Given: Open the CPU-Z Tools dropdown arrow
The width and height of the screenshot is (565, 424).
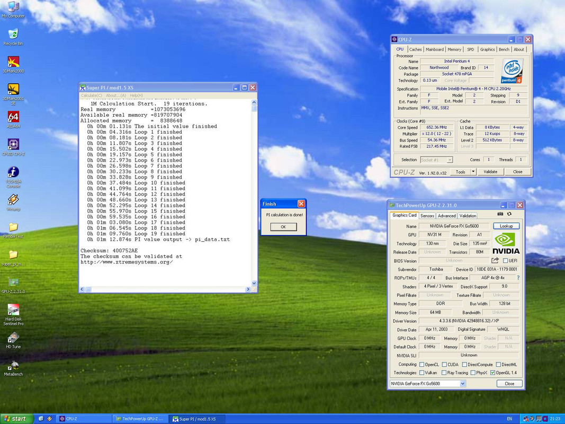Looking at the screenshot, I should point(473,172).
